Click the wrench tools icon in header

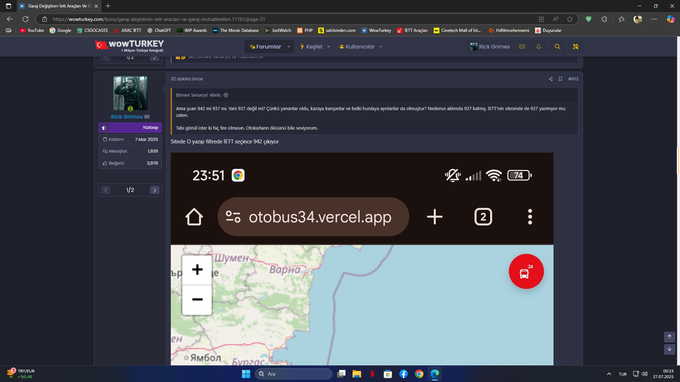[575, 47]
